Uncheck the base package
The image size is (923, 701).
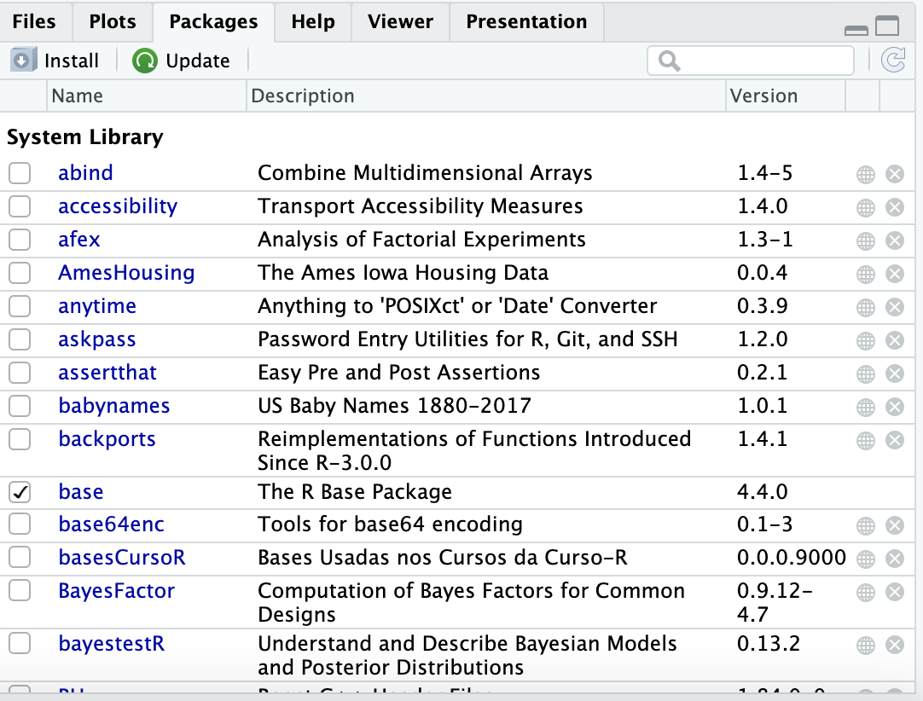pyautogui.click(x=20, y=492)
